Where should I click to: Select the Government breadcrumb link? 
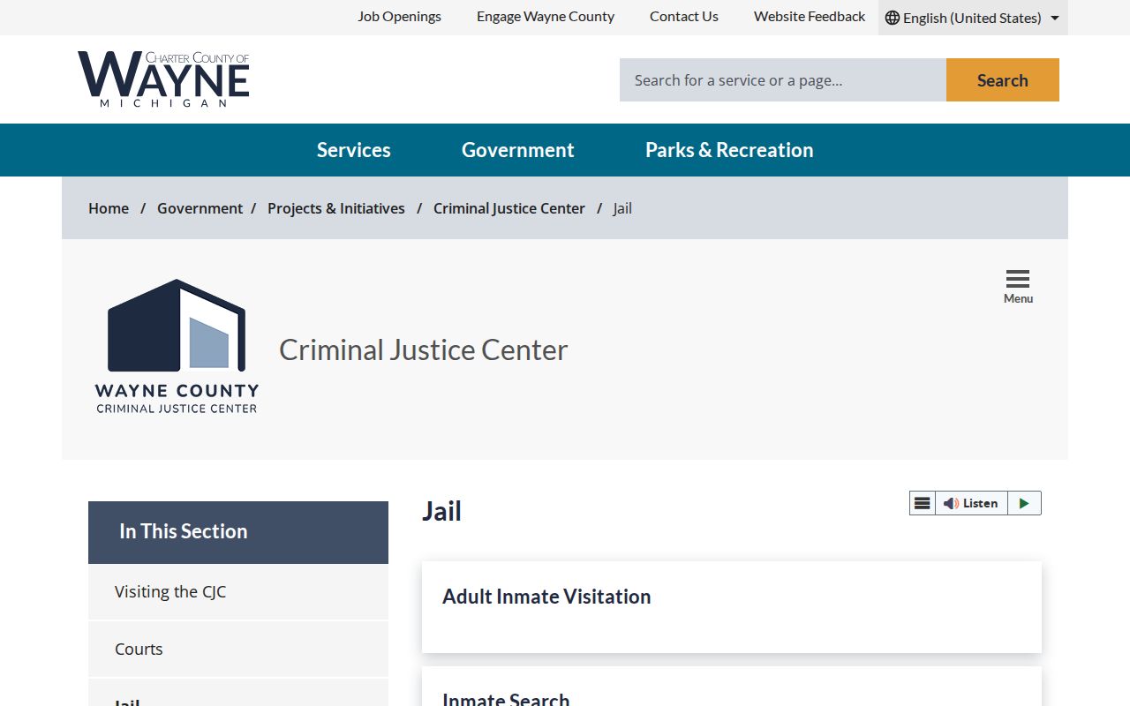tap(200, 208)
